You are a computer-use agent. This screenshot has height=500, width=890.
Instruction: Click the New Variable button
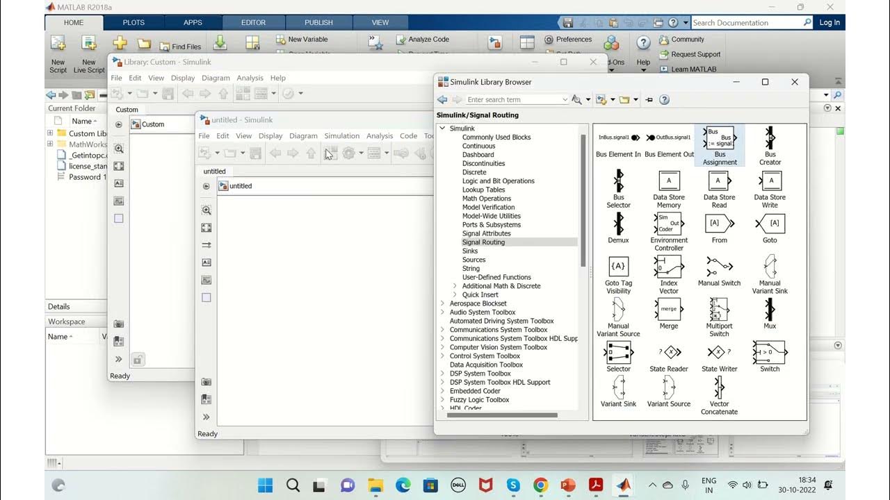tap(301, 40)
